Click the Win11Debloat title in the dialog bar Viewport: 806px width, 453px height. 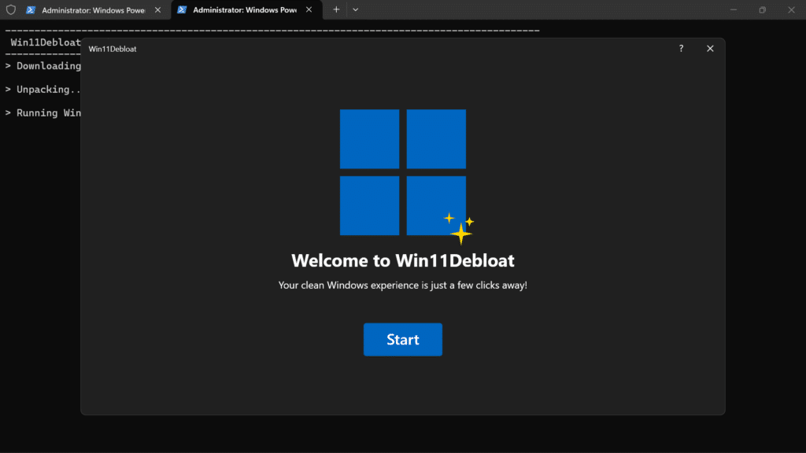pos(111,48)
